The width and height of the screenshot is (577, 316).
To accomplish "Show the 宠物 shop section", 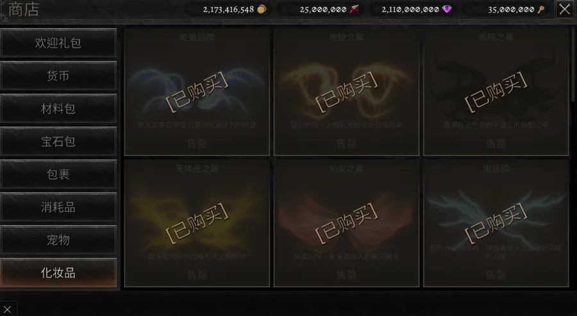I will point(58,240).
